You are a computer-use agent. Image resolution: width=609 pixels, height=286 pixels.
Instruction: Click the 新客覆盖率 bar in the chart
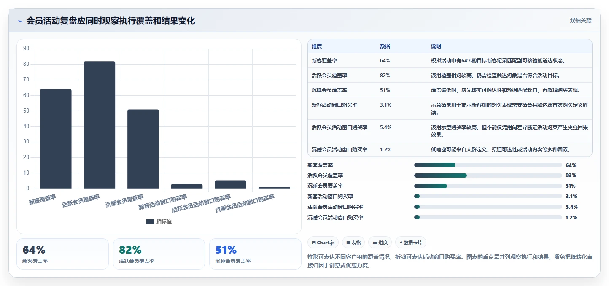coord(56,139)
